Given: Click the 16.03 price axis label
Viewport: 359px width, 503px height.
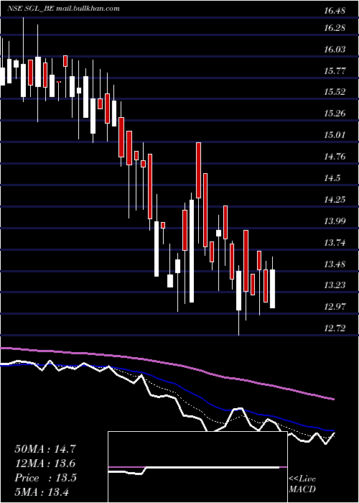Looking at the screenshot, I should point(335,49).
